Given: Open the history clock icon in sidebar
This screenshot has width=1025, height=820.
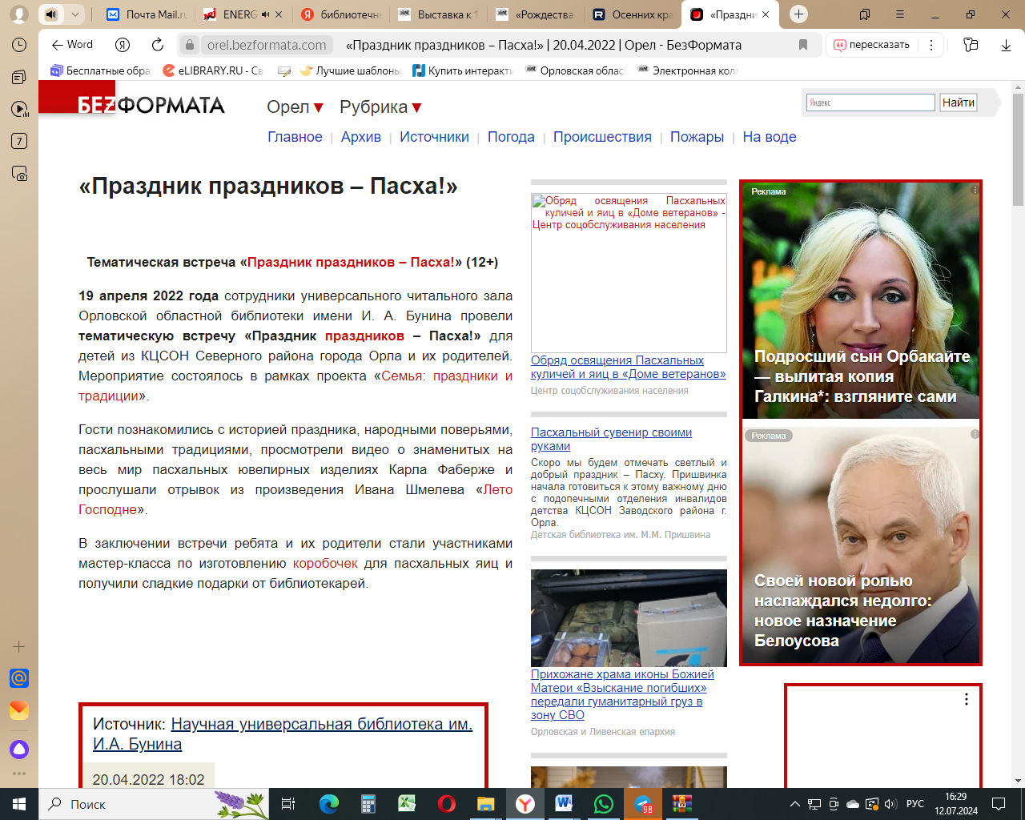Looking at the screenshot, I should [x=19, y=45].
